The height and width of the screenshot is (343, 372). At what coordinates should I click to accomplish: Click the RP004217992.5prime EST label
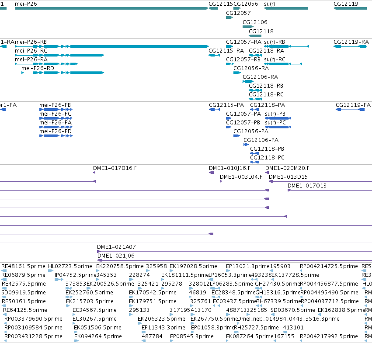pyautogui.click(x=329, y=336)
